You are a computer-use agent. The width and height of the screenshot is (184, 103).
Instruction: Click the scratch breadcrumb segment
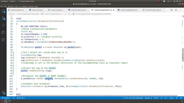pyautogui.click(x=11, y=14)
